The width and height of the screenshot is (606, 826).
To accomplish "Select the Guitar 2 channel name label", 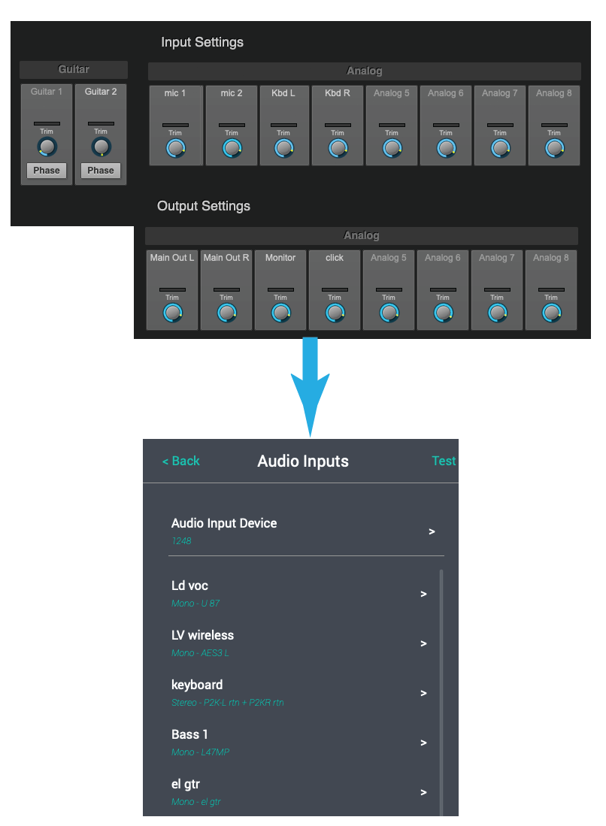I will pyautogui.click(x=101, y=92).
